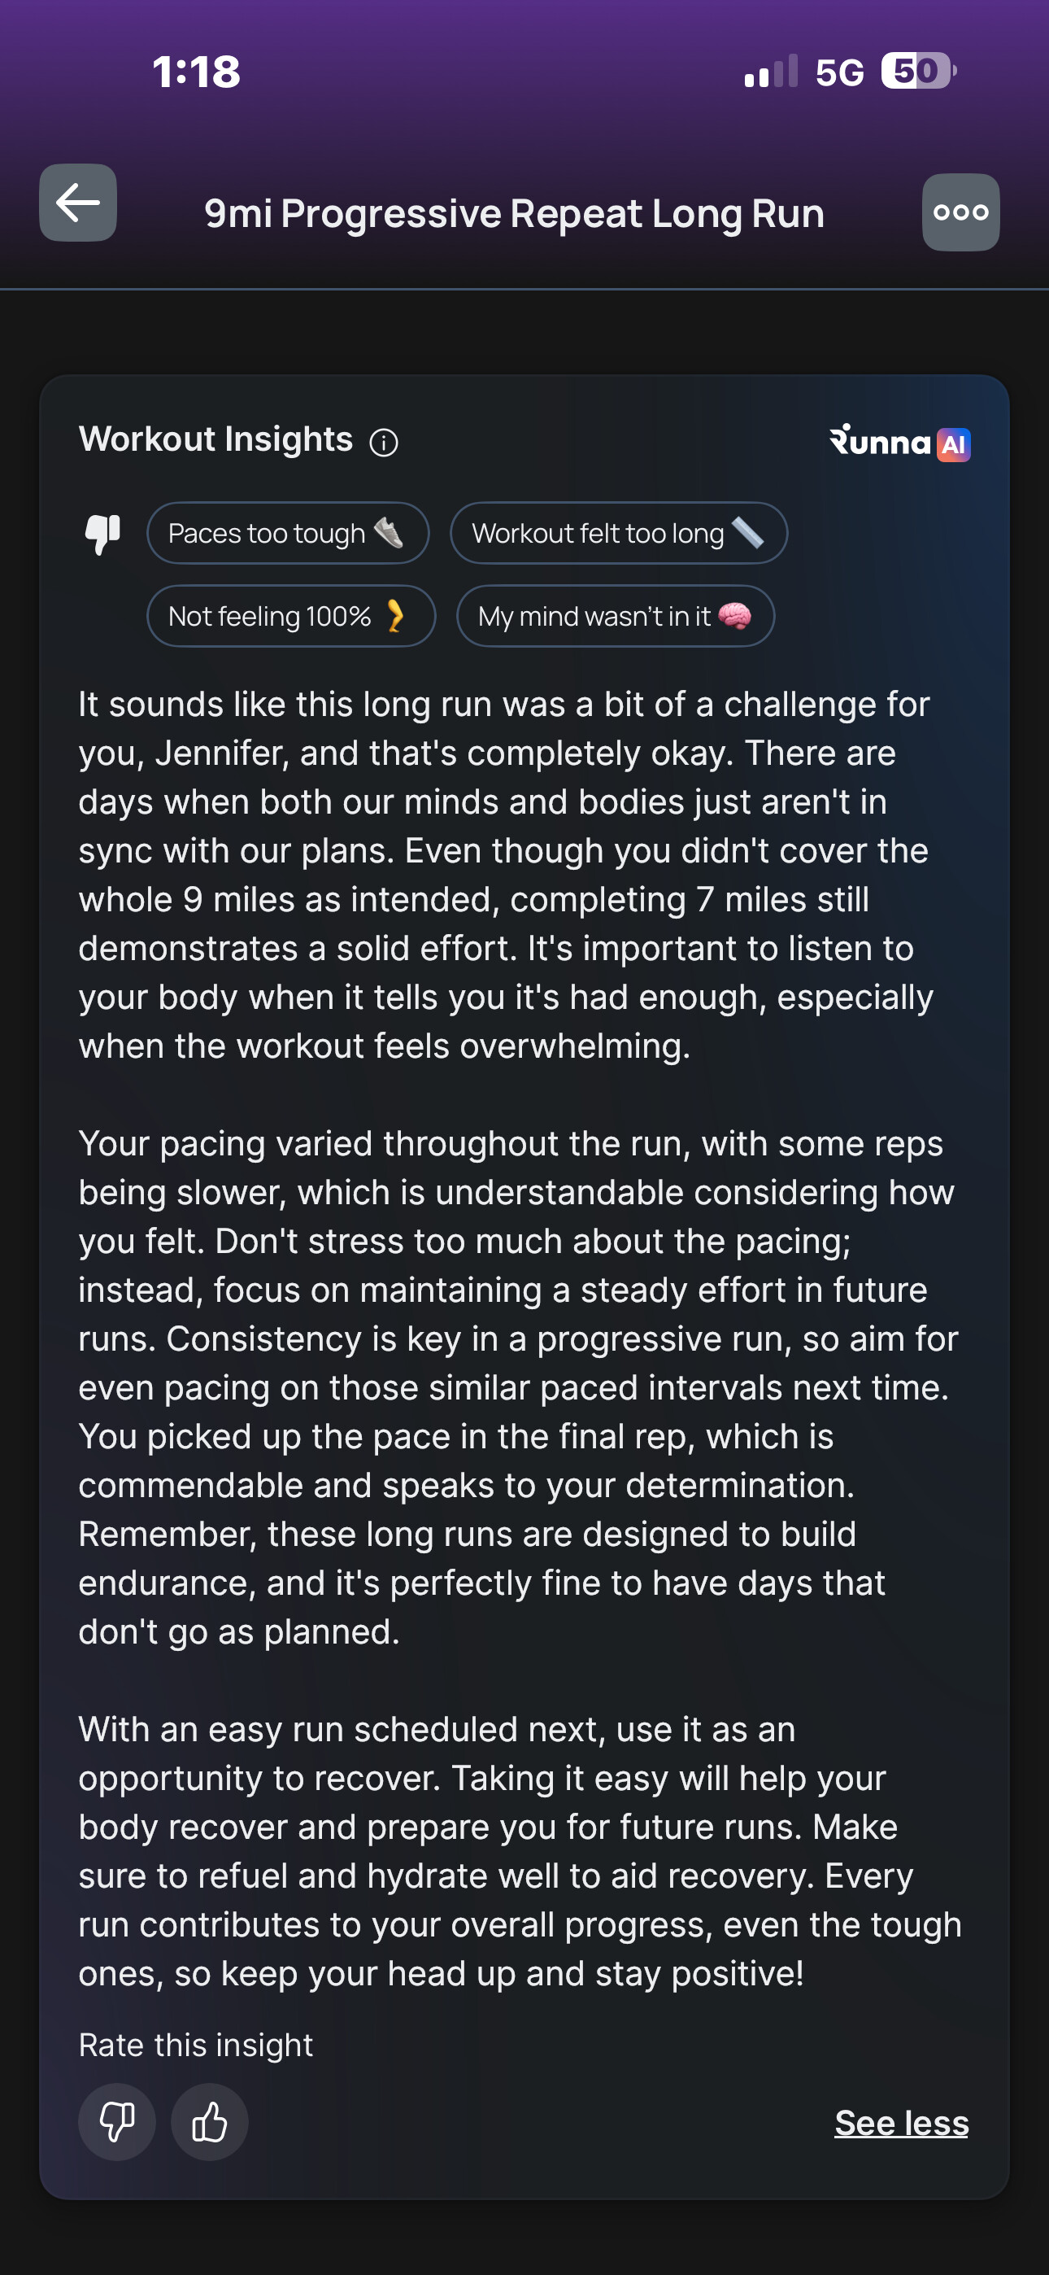Screen dimensions: 1049x2275
Task: Rate this insight with thumbs up
Action: click(x=209, y=2121)
